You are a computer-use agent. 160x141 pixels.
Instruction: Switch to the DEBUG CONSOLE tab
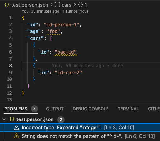91,109
